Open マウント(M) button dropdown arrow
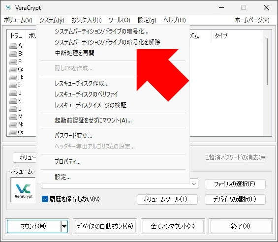Screen dimensions: 278x242 click(x=64, y=226)
